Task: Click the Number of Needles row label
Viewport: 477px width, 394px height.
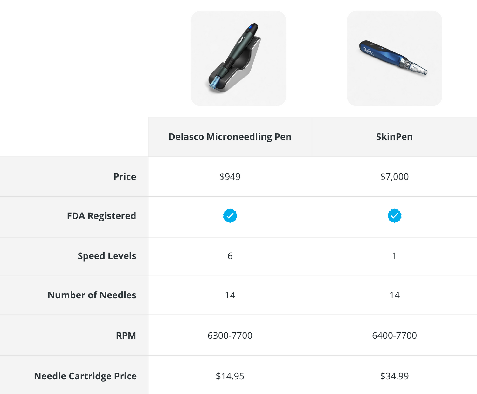Action: [92, 295]
